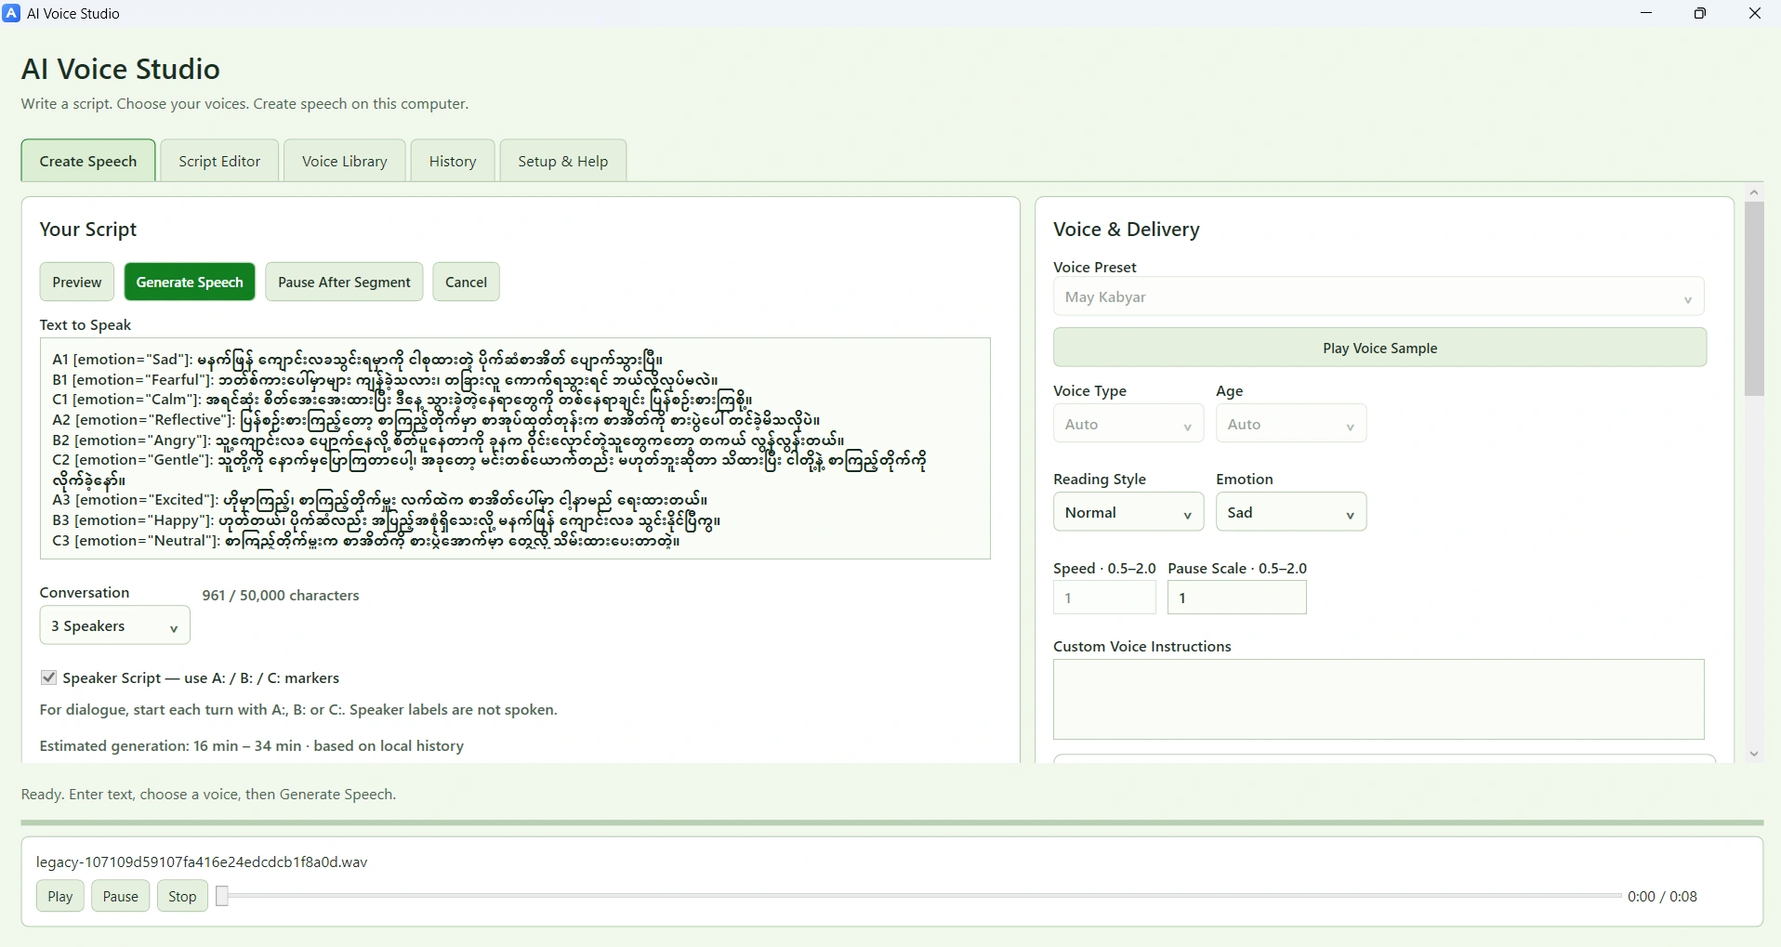Screen dimensions: 1781x947
Task: Click the C1 emotion="Calm" script line
Action: [402, 401]
